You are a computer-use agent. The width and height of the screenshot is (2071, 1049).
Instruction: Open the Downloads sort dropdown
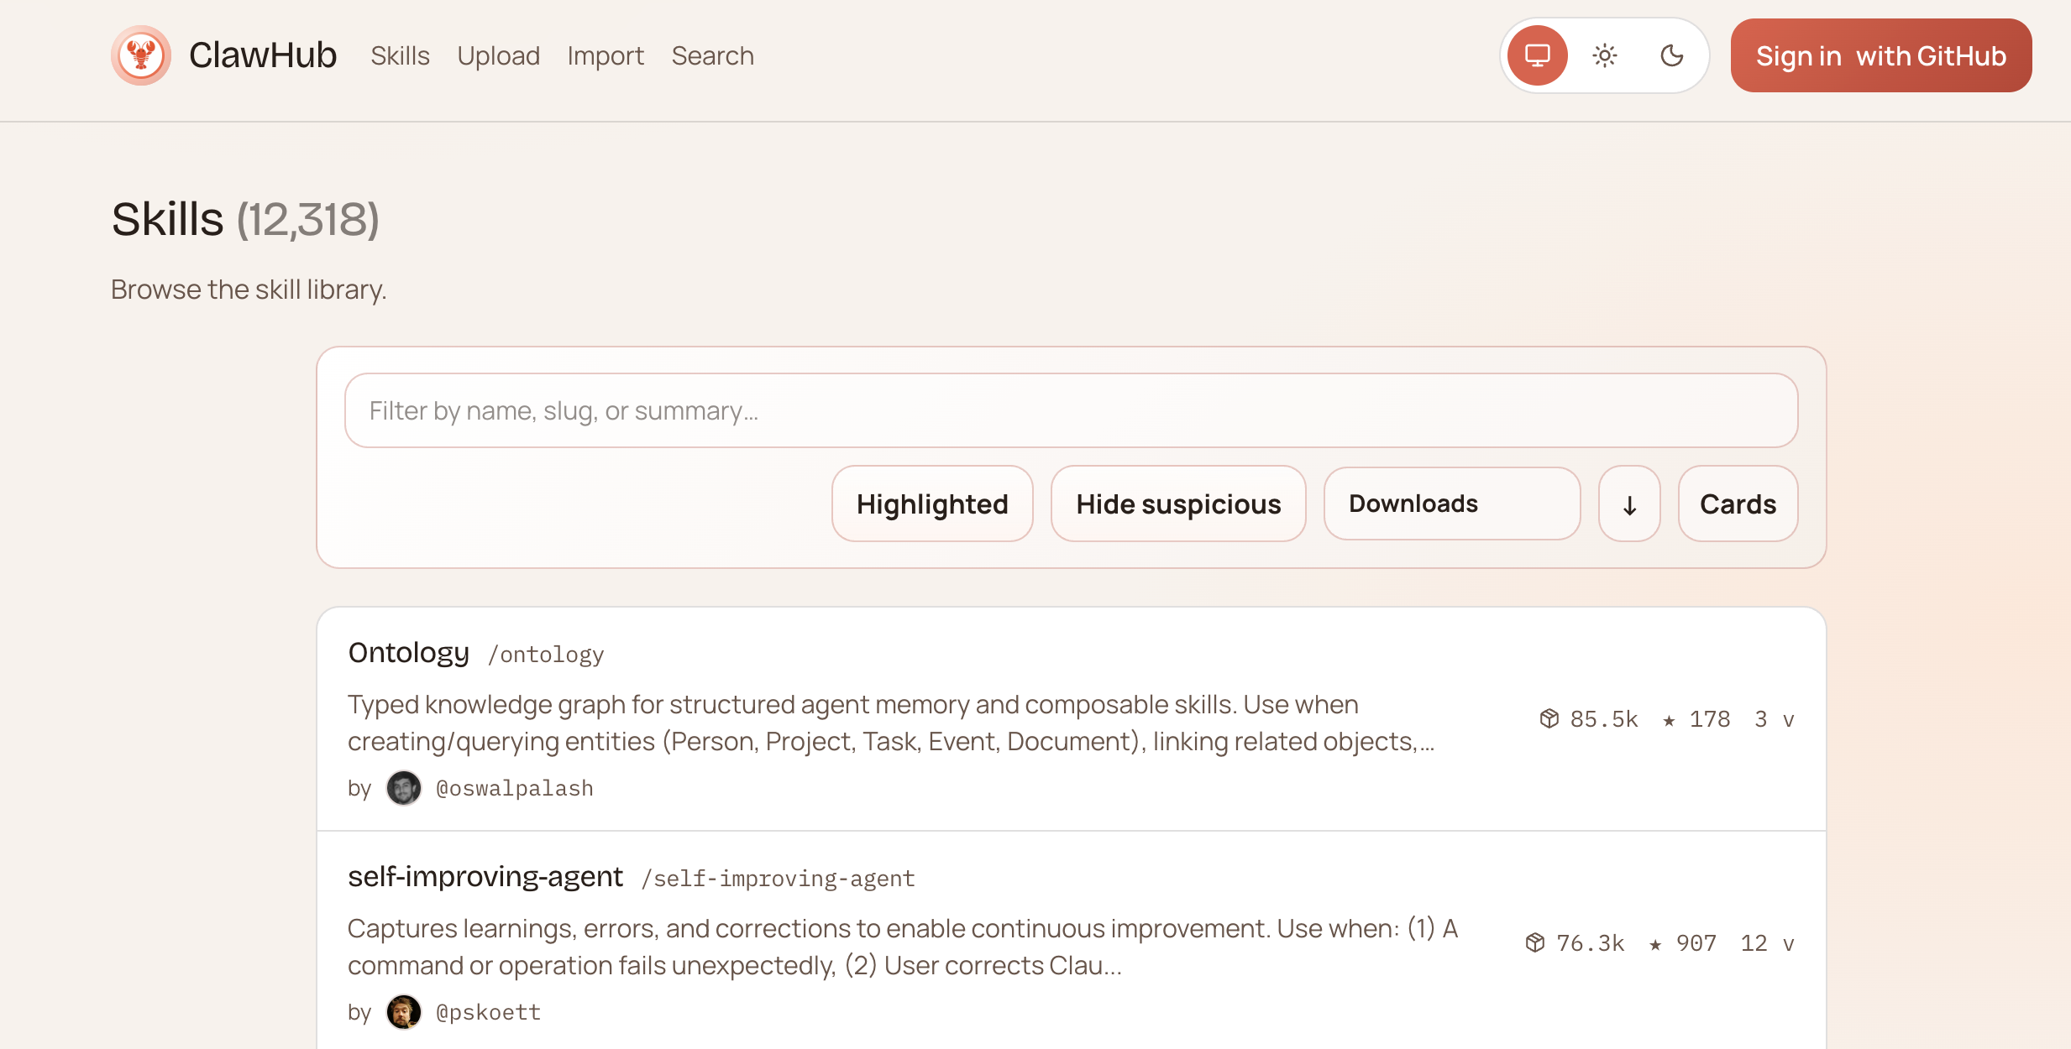point(1451,504)
